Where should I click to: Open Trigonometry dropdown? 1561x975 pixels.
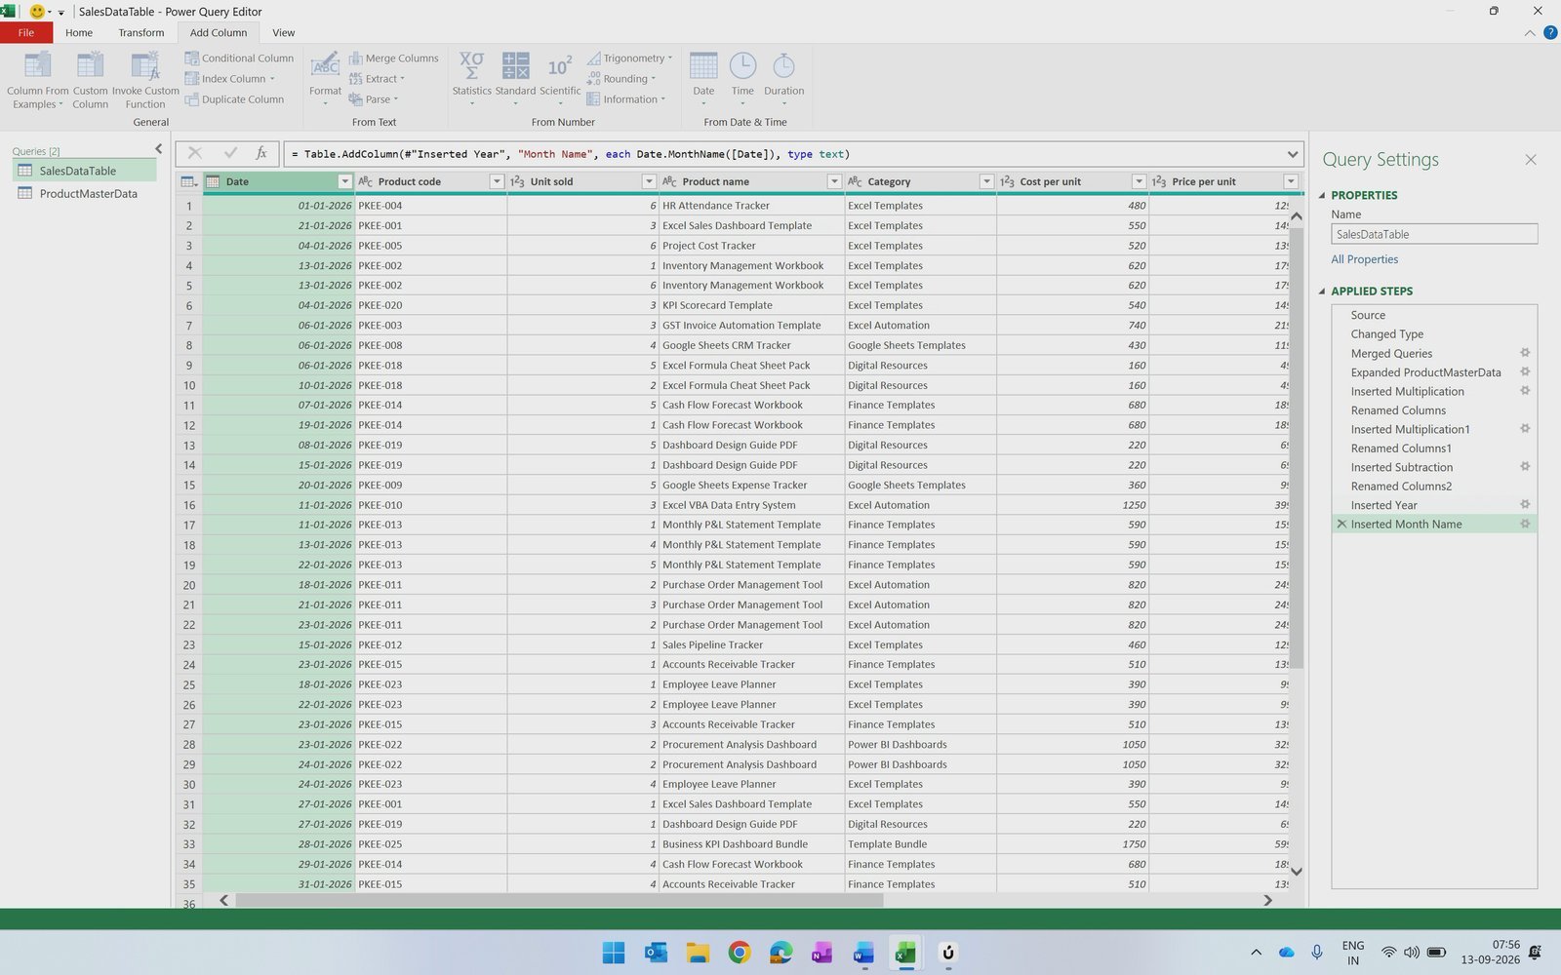click(x=629, y=58)
